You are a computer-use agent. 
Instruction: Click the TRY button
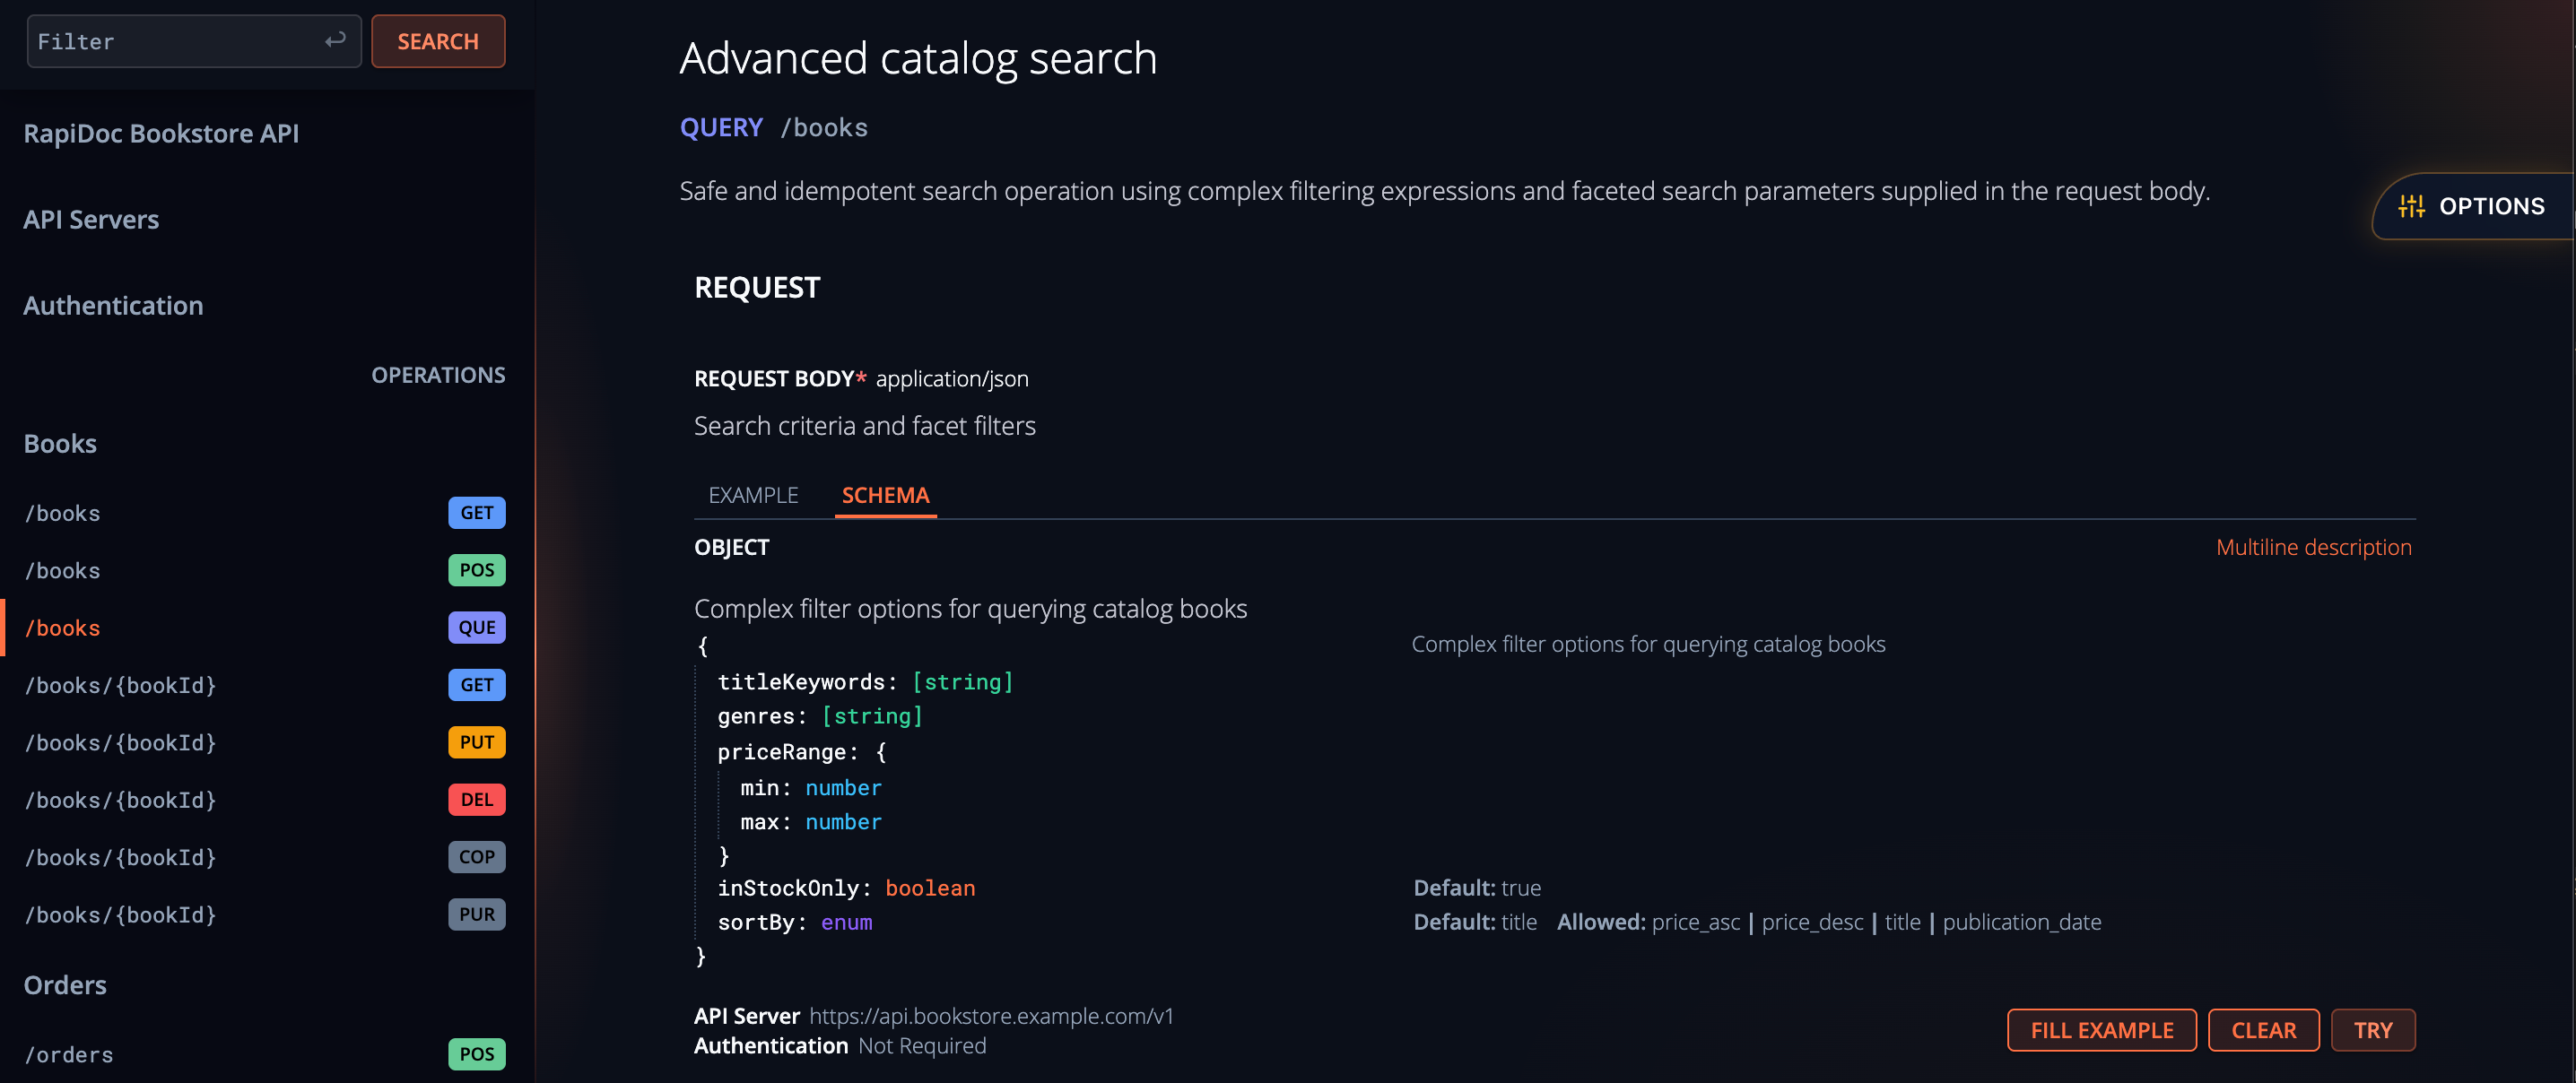point(2372,1030)
